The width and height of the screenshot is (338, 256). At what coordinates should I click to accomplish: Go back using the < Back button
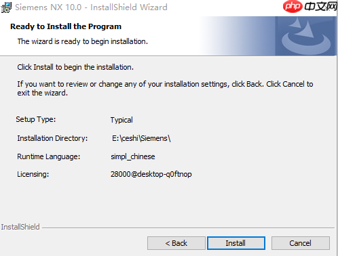[x=176, y=243]
